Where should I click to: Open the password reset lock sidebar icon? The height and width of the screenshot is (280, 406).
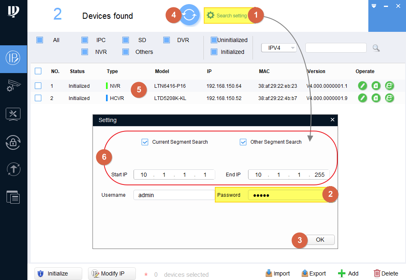coord(13,142)
